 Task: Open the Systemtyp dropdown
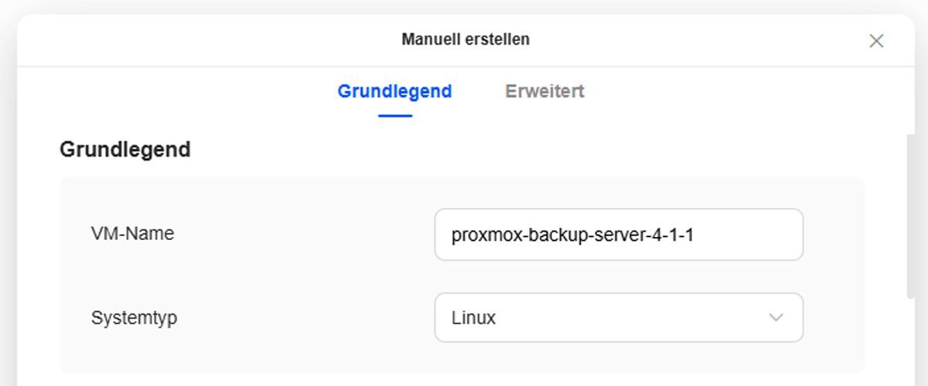point(619,317)
